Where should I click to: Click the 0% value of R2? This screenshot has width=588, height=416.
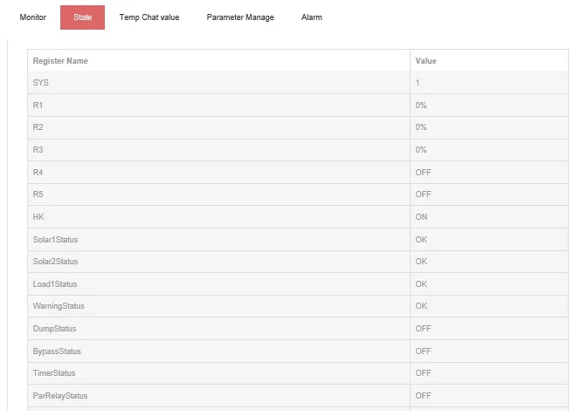pyautogui.click(x=421, y=127)
